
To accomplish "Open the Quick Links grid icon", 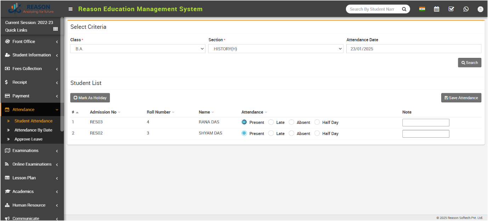I will pos(56,29).
